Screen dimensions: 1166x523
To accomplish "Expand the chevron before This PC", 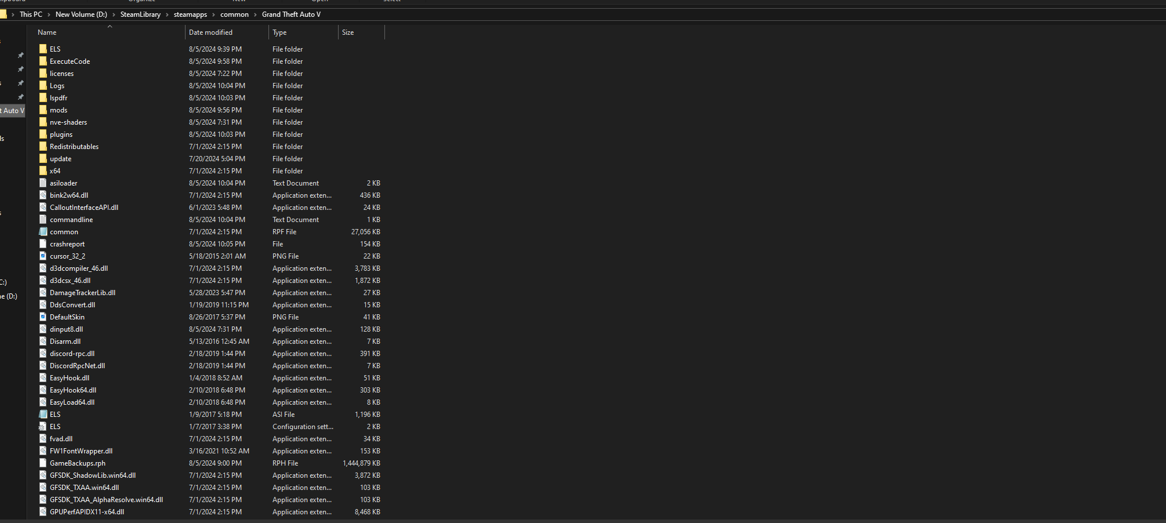I will [x=13, y=14].
